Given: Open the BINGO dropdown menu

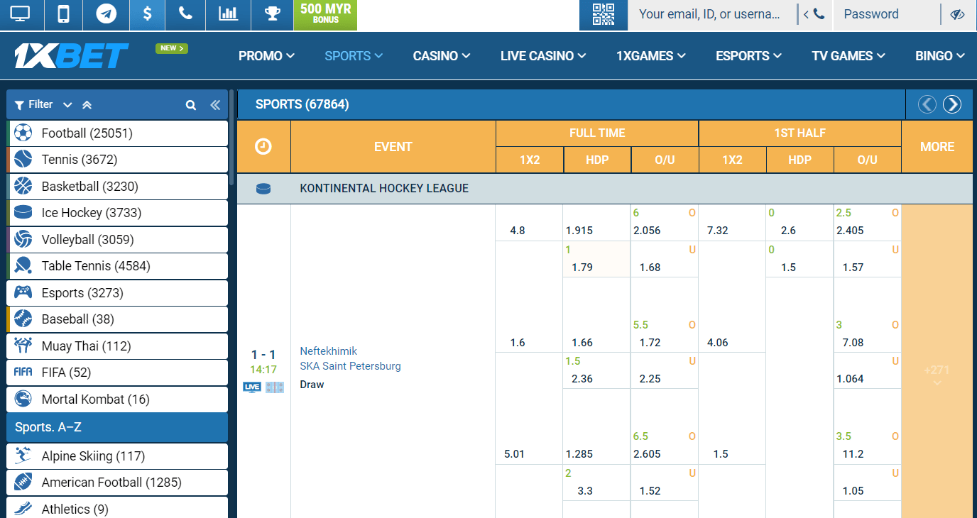Looking at the screenshot, I should point(940,56).
